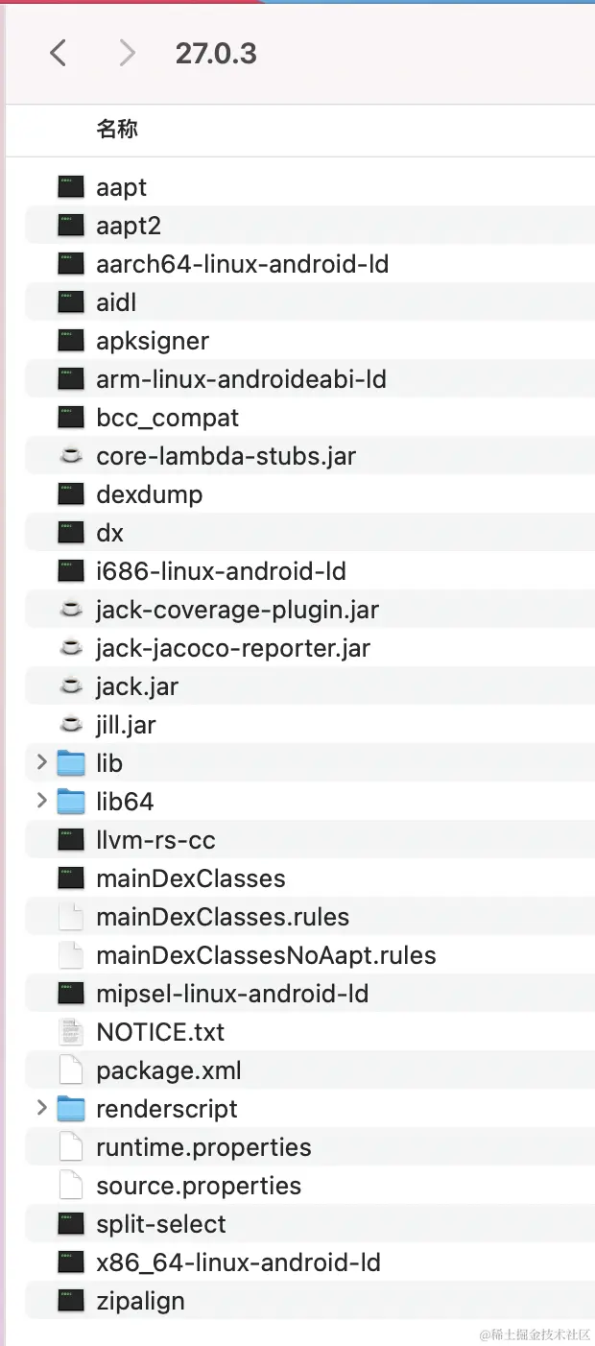Select the zipalign executable icon
Image resolution: width=595 pixels, height=1346 pixels.
[71, 1301]
